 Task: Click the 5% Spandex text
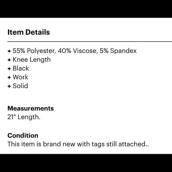coord(118,51)
